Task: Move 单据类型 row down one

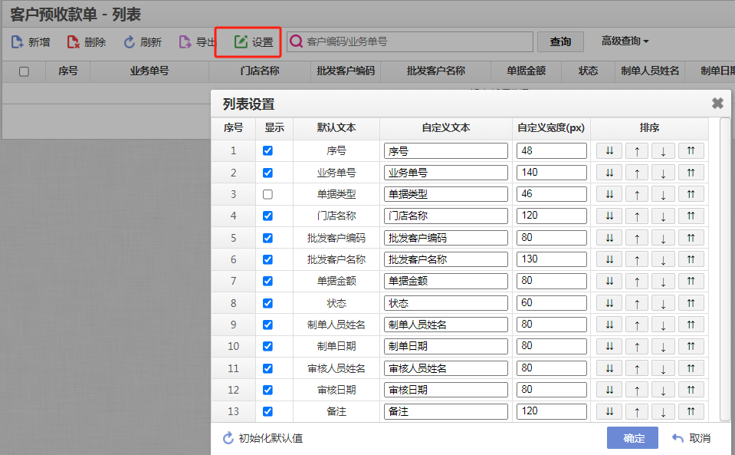Action: [x=663, y=194]
